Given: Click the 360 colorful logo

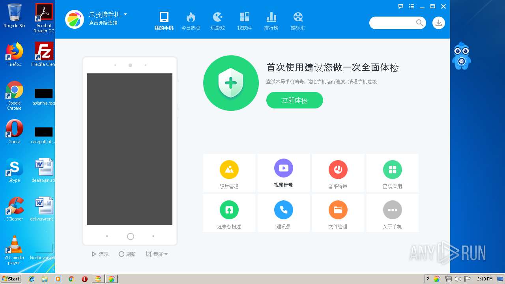Looking at the screenshot, I should (75, 19).
